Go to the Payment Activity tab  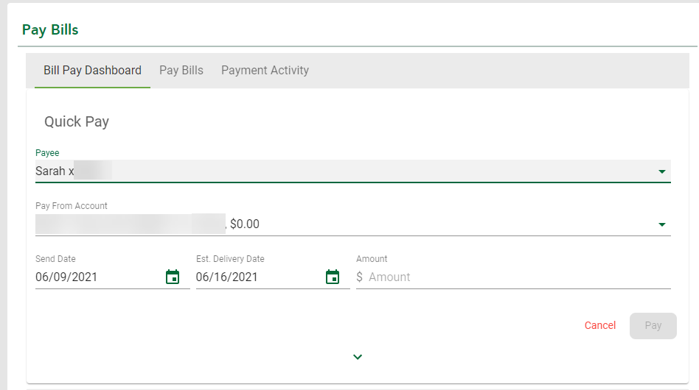pyautogui.click(x=265, y=70)
